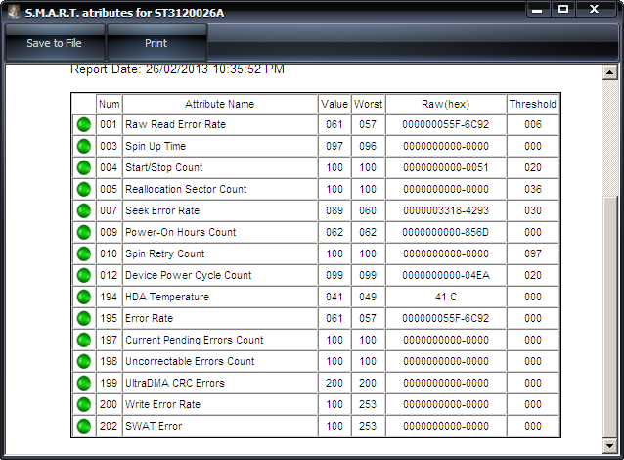The width and height of the screenshot is (624, 460).
Task: Click green status icon for Device Power Cycle Count
Action: click(x=84, y=275)
